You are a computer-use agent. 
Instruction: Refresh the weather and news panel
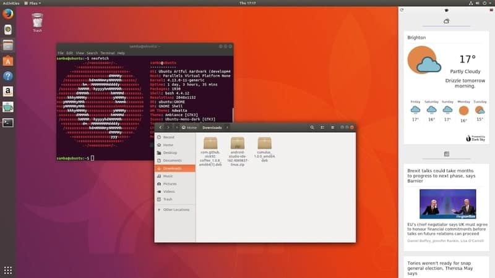[x=402, y=10]
